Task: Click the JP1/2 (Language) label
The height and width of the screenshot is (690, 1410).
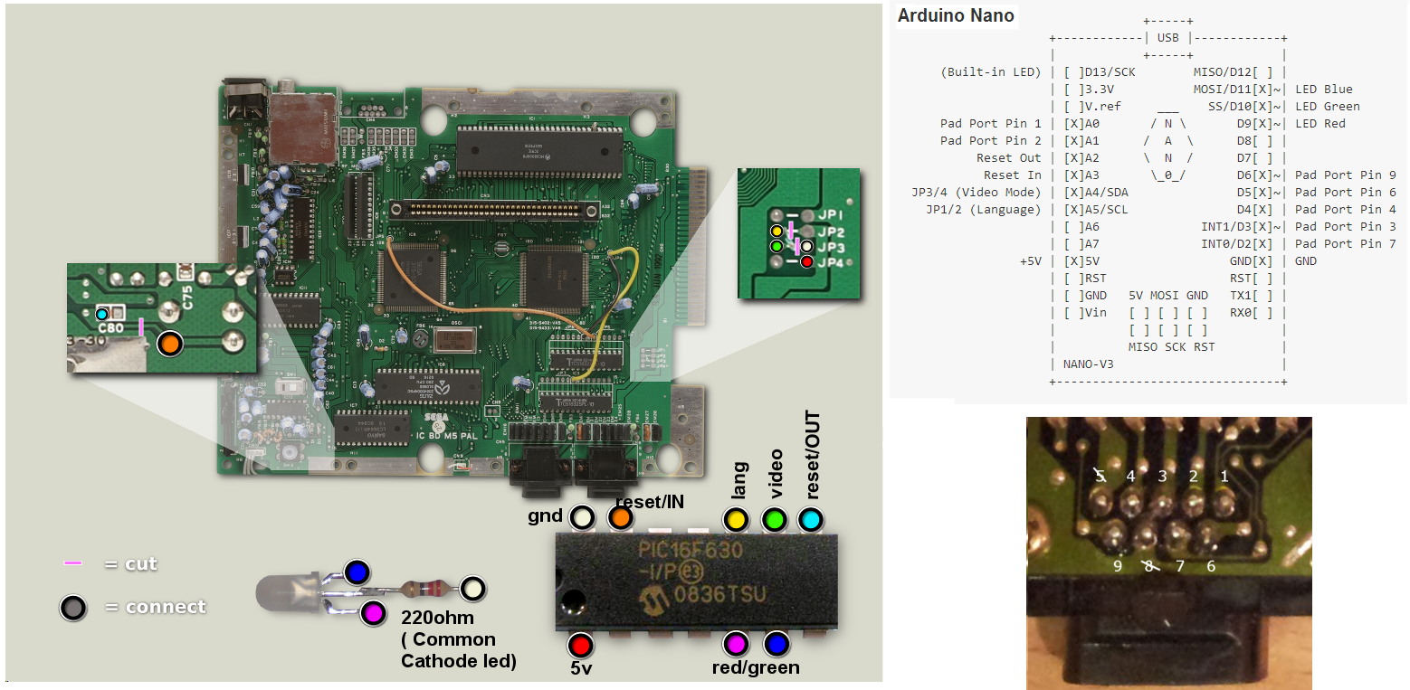Action: 984,210
